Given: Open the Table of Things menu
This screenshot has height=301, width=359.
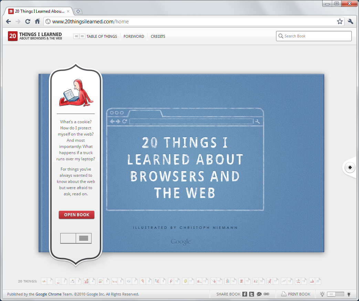Looking at the screenshot, I should (x=102, y=36).
